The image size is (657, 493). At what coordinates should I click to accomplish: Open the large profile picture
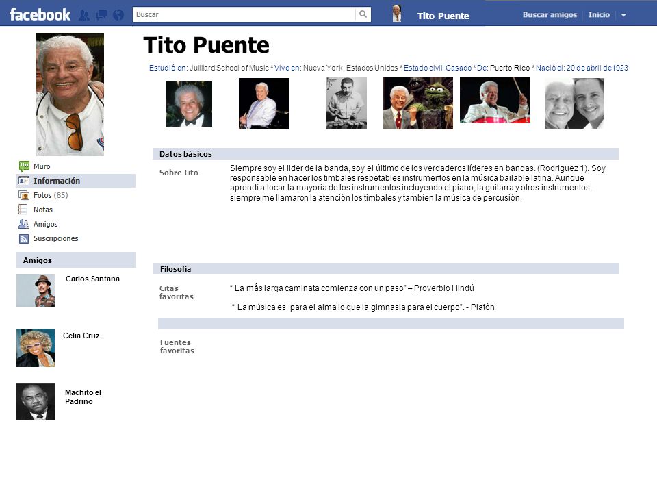[70, 94]
